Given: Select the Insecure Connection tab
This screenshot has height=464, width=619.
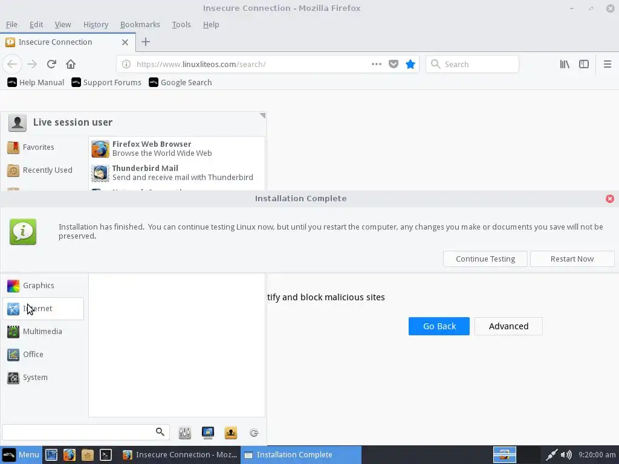Looking at the screenshot, I should (x=68, y=42).
